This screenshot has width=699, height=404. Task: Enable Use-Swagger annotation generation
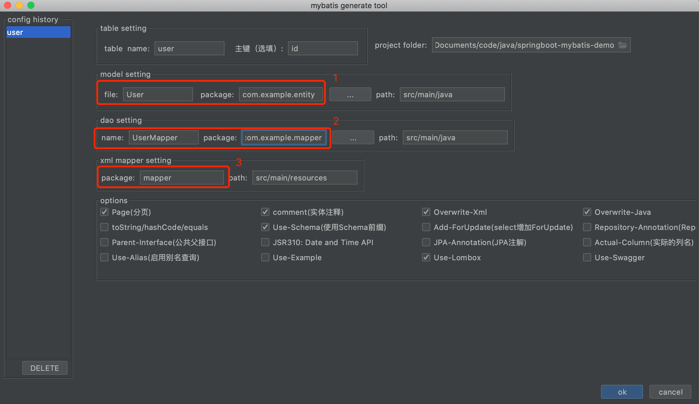click(587, 257)
